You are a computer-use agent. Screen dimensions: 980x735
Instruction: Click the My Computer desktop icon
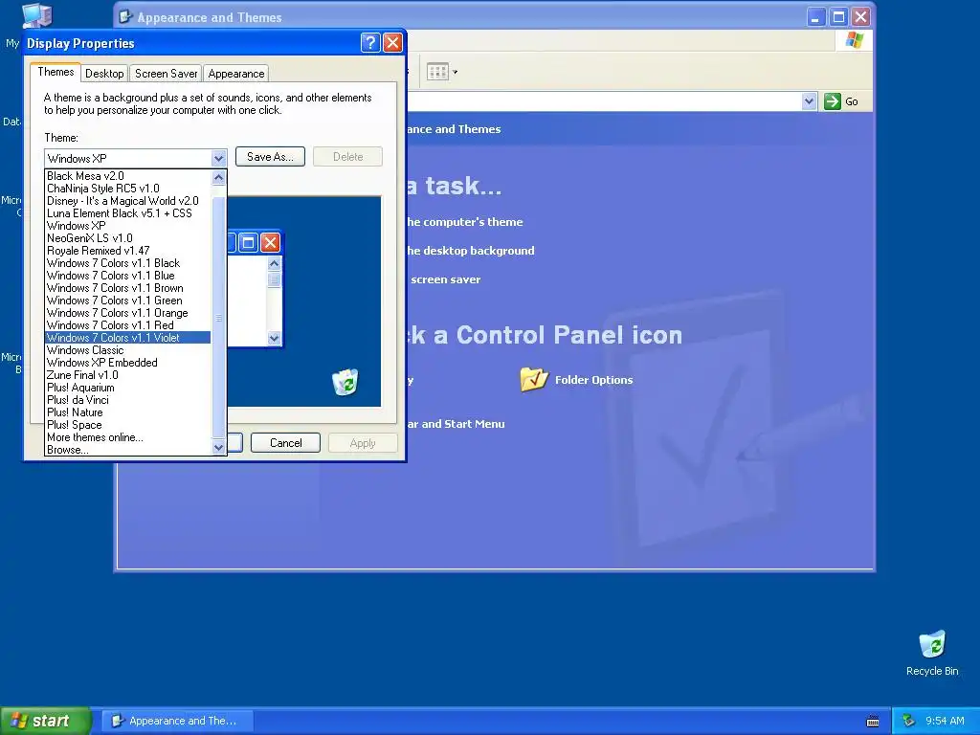36,16
